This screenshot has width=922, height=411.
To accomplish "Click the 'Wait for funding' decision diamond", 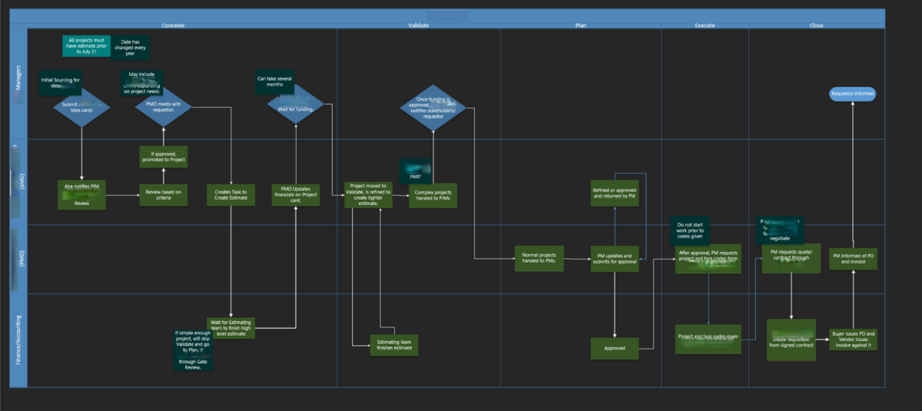I will 295,108.
